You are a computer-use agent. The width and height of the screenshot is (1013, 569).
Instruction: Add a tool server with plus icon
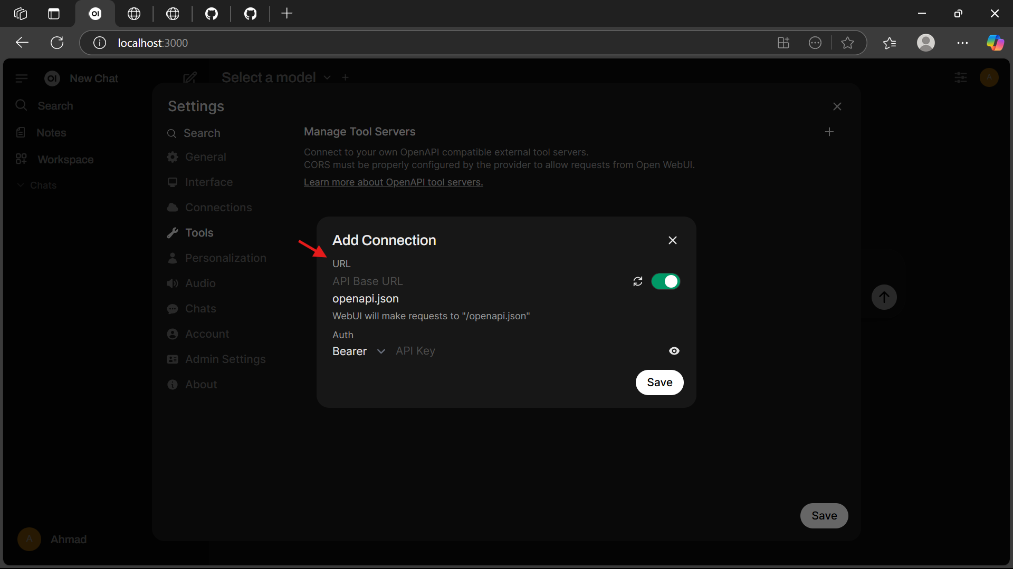point(829,132)
